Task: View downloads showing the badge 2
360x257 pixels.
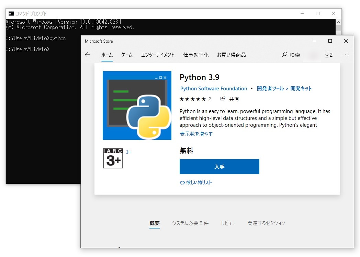Action: 329,55
